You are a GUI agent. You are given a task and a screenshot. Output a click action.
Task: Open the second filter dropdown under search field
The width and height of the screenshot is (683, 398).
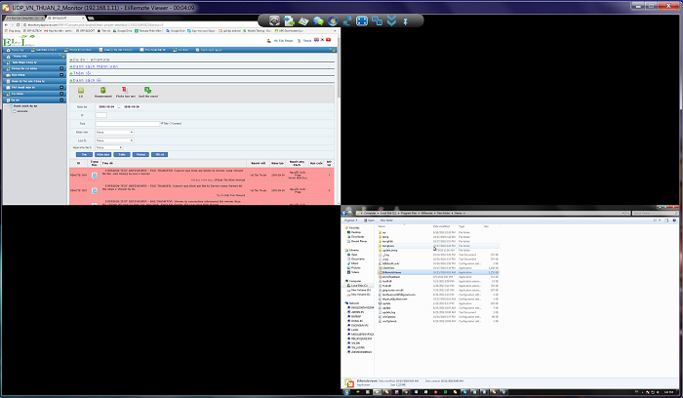[x=114, y=140]
